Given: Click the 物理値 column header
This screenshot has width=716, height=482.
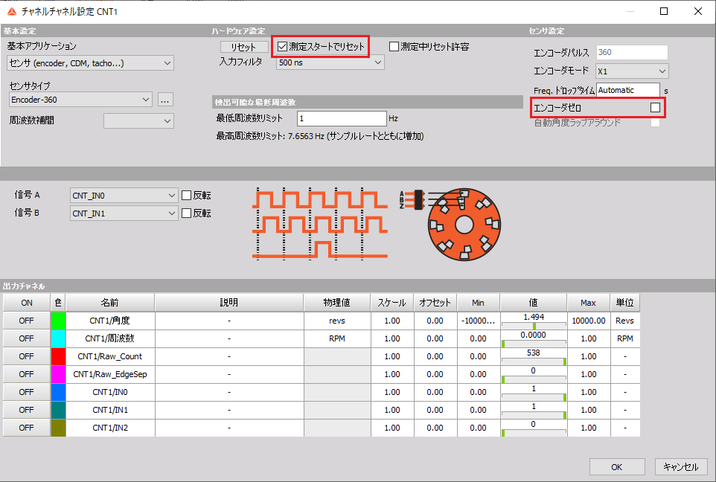Looking at the screenshot, I should coord(337,303).
